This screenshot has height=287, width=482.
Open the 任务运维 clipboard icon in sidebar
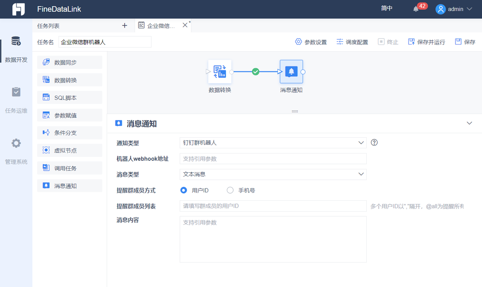(x=16, y=92)
